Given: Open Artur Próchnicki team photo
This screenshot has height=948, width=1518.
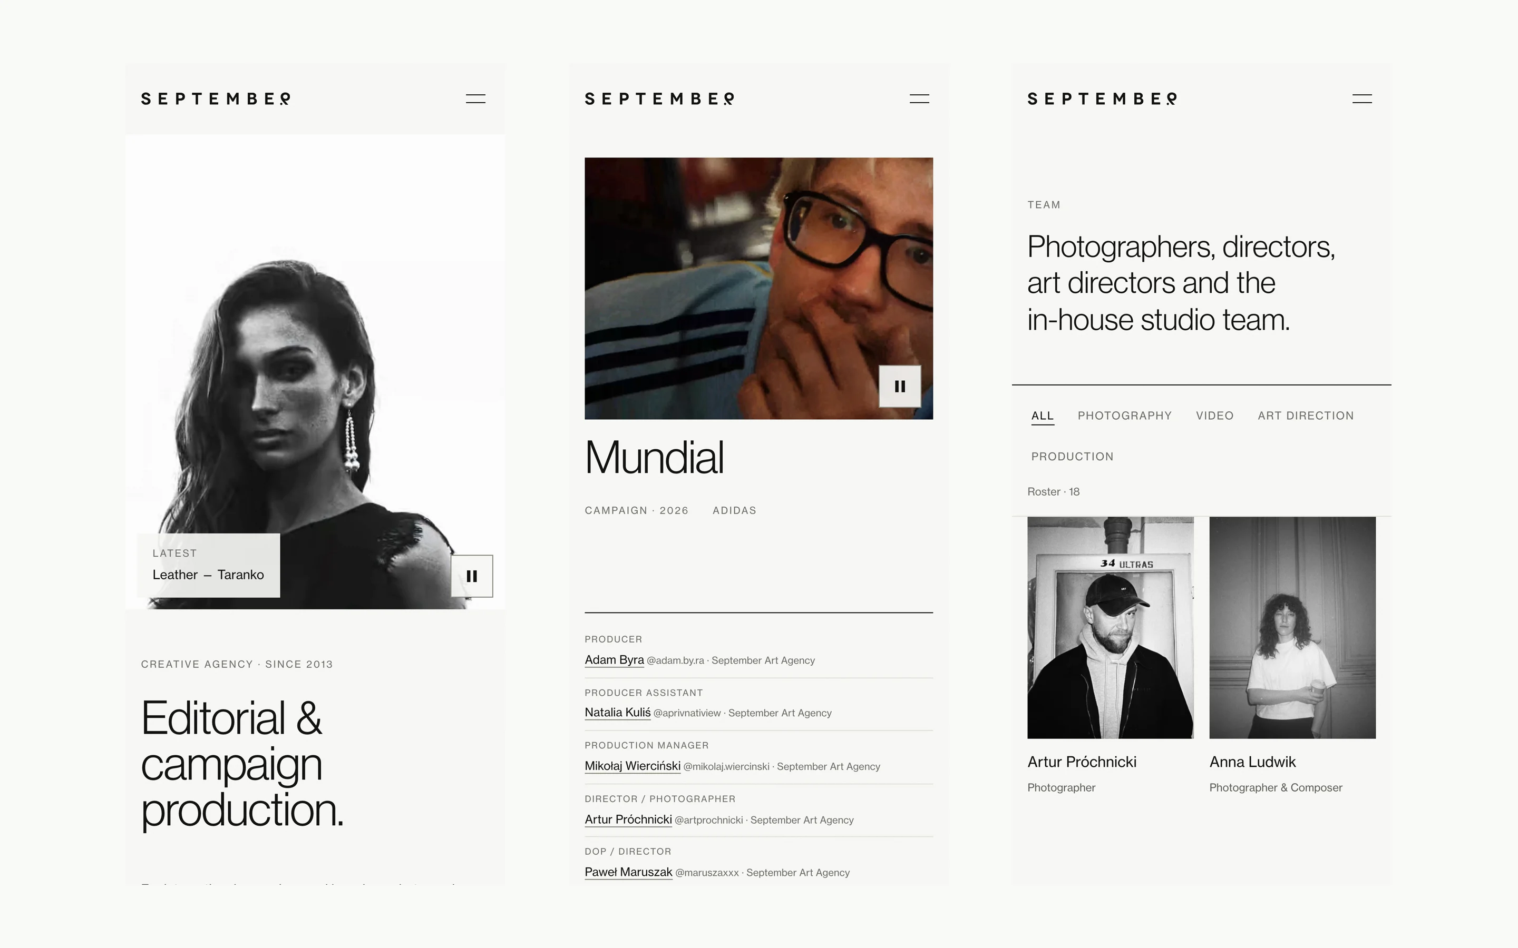Looking at the screenshot, I should tap(1110, 628).
